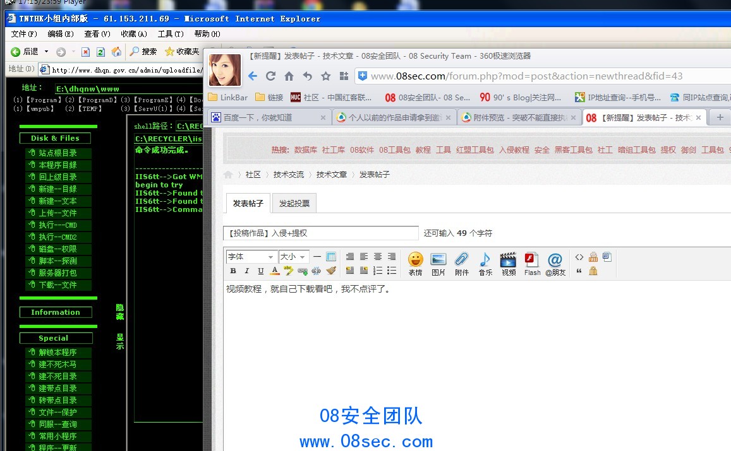
Task: Switch to 百度一下 browser tab
Action: coord(269,118)
